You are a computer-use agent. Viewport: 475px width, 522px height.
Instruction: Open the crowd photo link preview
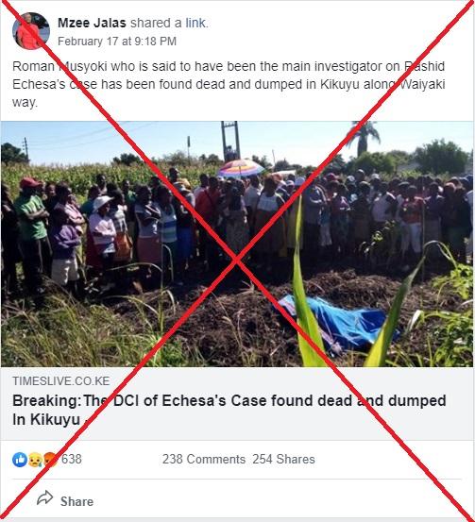[237, 244]
